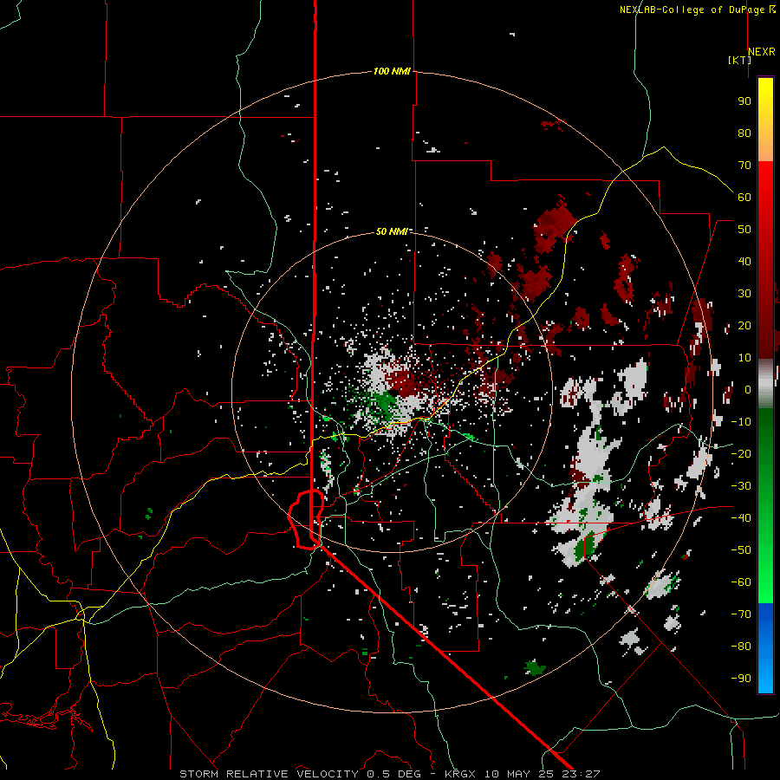
Task: Click the -50 value on the velocity scale
Action: pos(741,550)
